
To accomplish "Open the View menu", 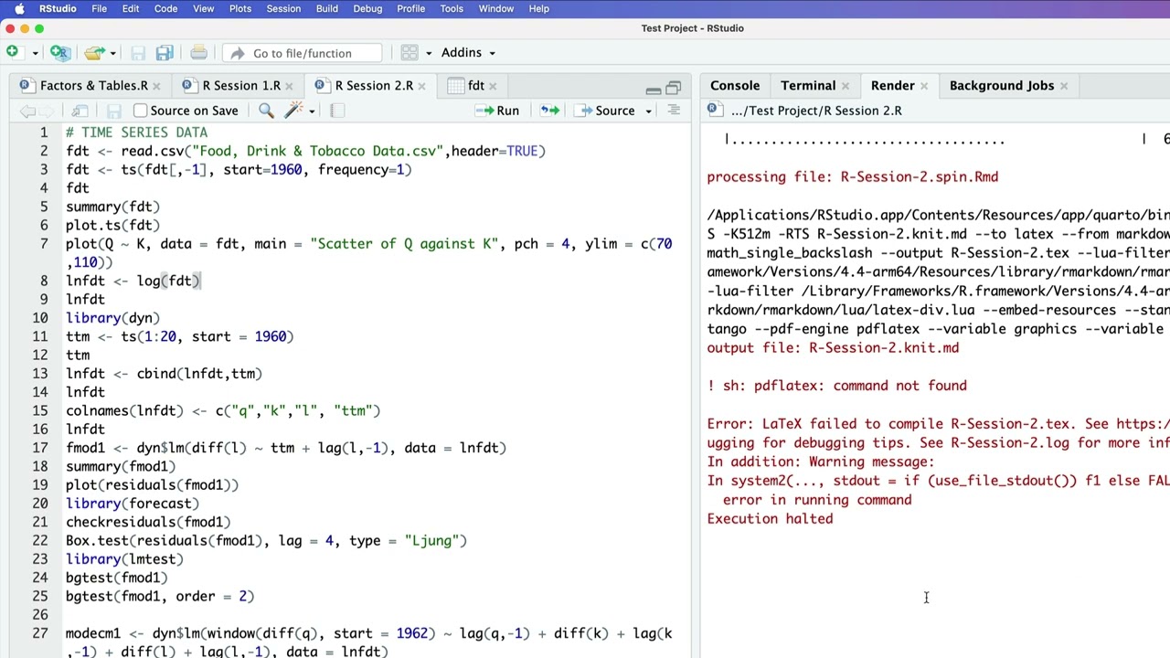I will (x=203, y=9).
